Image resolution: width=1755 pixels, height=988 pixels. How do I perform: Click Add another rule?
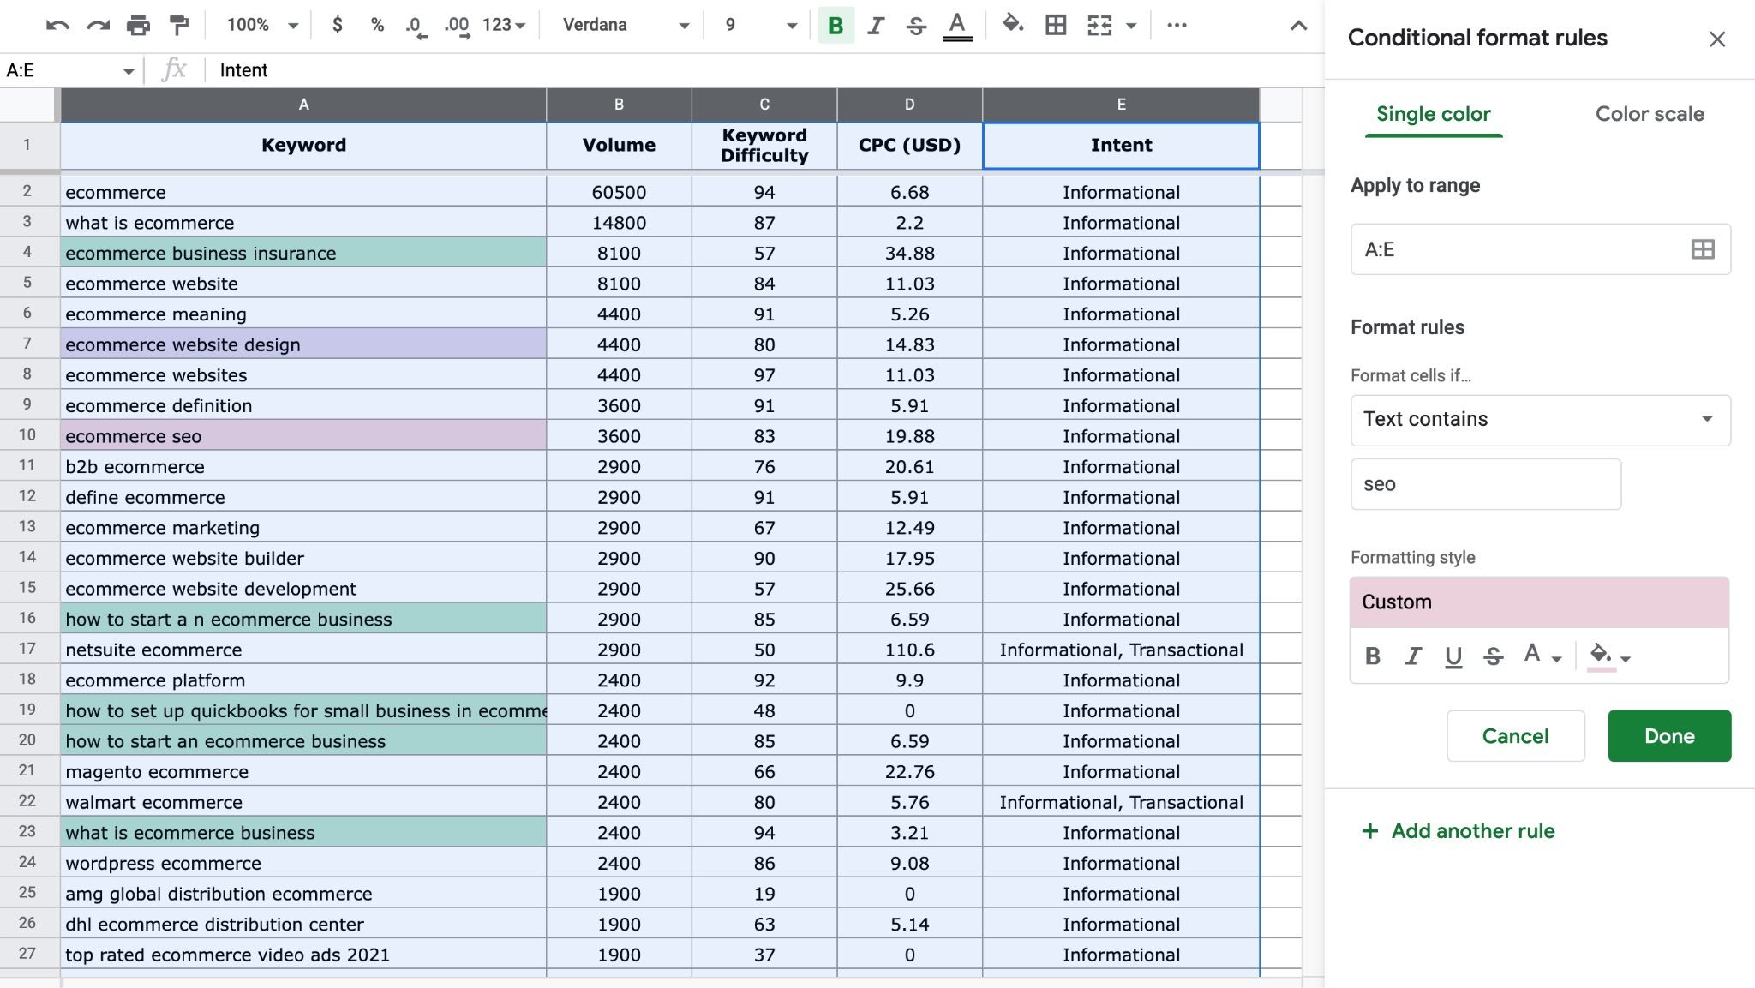1471,830
